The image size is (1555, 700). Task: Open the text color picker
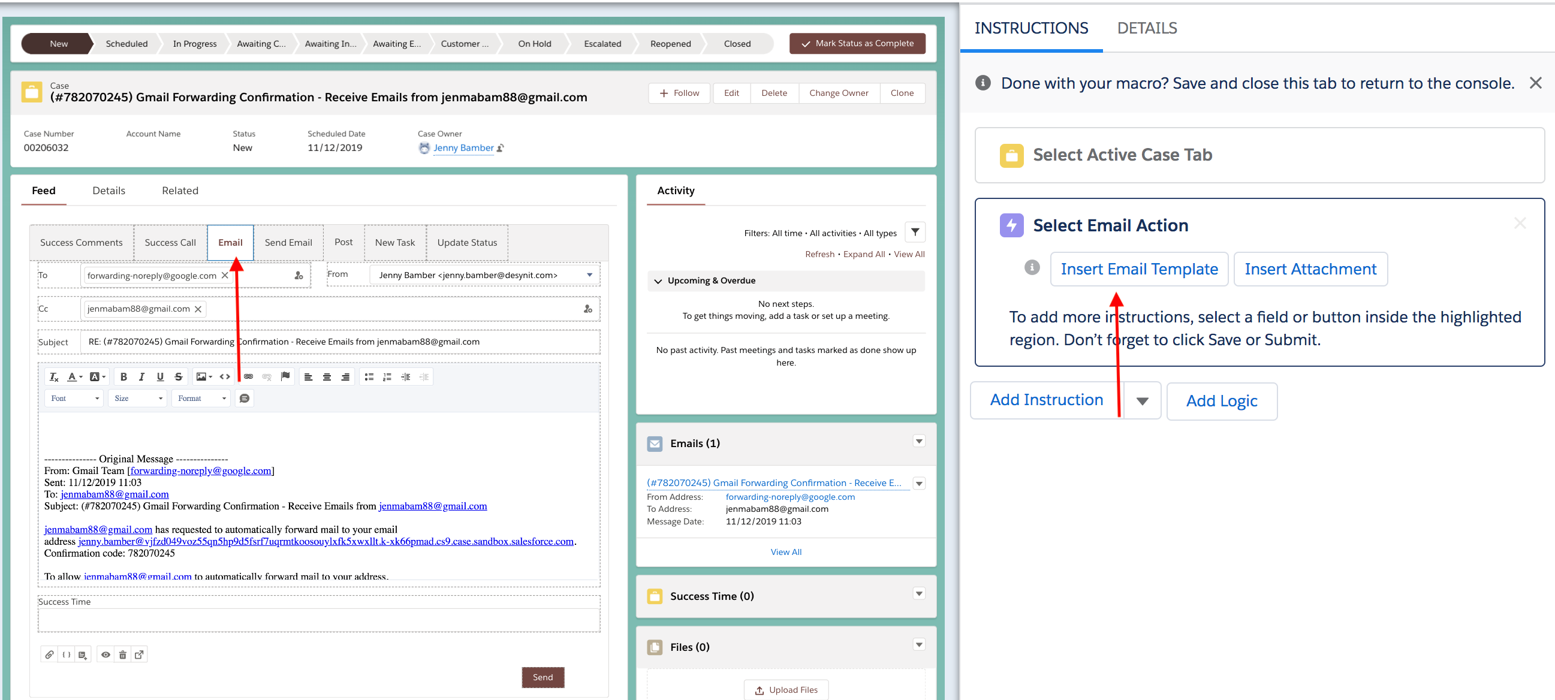click(x=74, y=377)
